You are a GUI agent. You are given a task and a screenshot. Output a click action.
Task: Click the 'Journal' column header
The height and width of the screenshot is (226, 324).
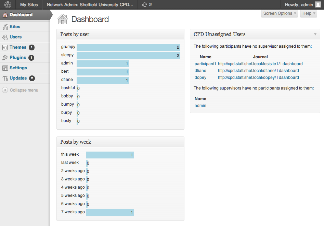point(260,57)
